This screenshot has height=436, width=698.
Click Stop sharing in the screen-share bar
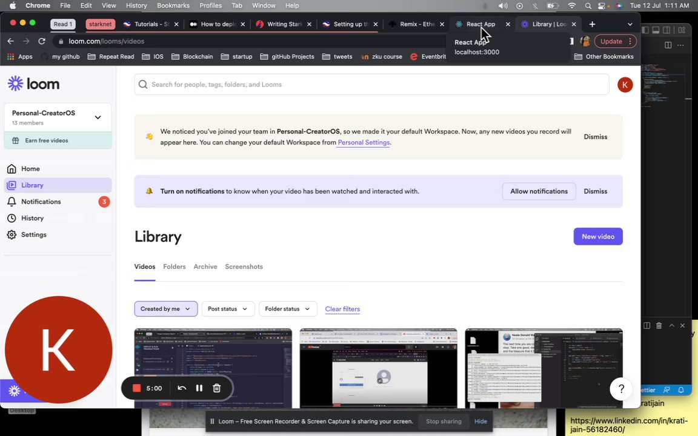pos(444,421)
